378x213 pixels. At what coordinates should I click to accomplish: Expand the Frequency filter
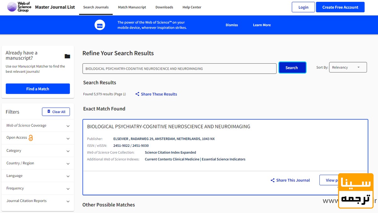[x=38, y=188]
